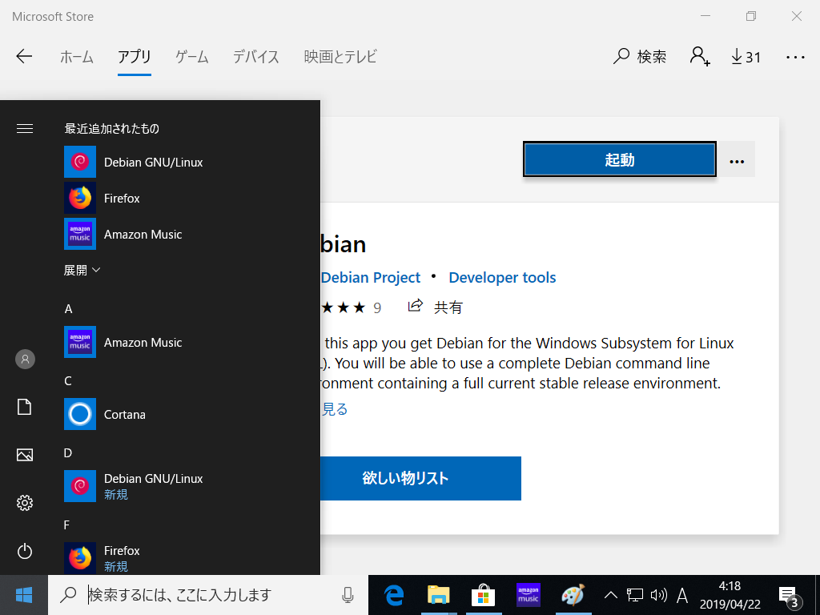The image size is (820, 615).
Task: Launch Firefox under letter F
Action: pyautogui.click(x=191, y=557)
